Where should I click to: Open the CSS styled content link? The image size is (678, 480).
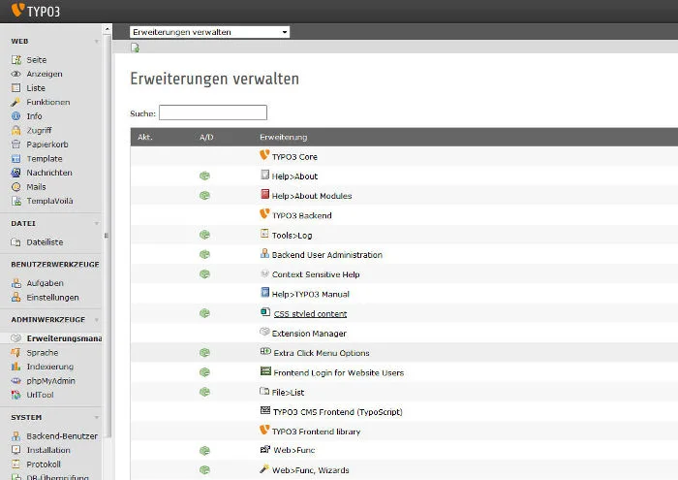click(310, 314)
